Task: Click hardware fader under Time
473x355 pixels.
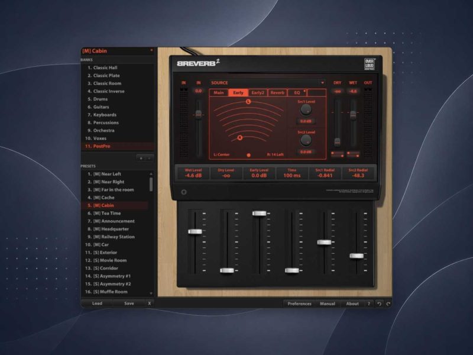Action: pyautogui.click(x=291, y=270)
